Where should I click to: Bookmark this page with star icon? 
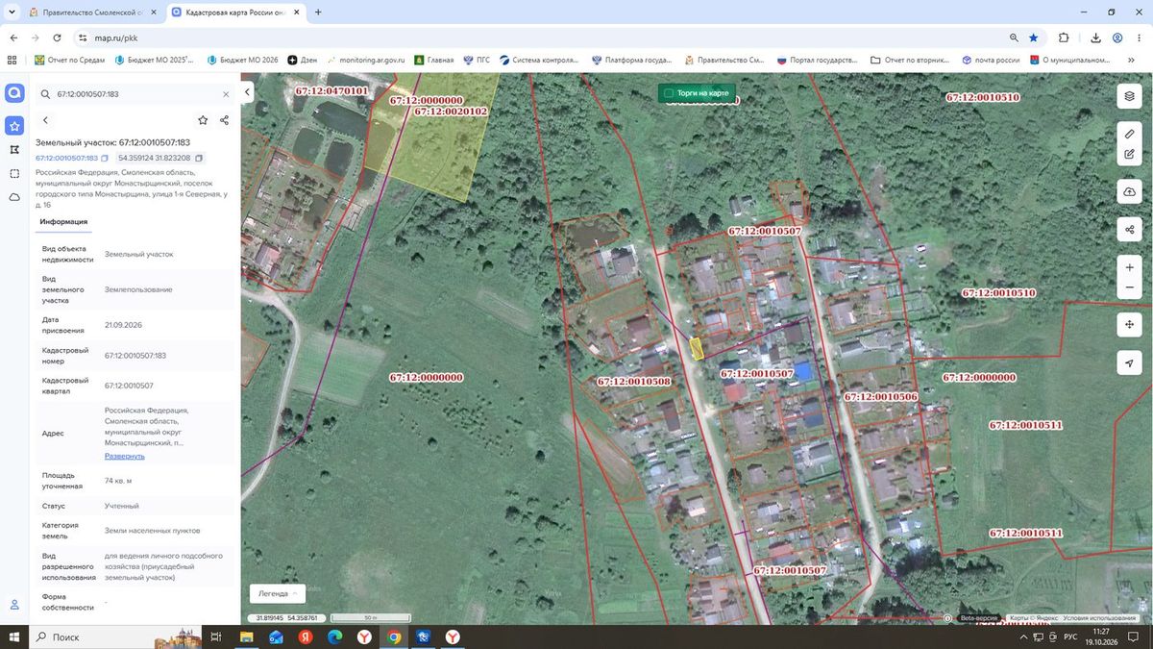pos(1034,37)
